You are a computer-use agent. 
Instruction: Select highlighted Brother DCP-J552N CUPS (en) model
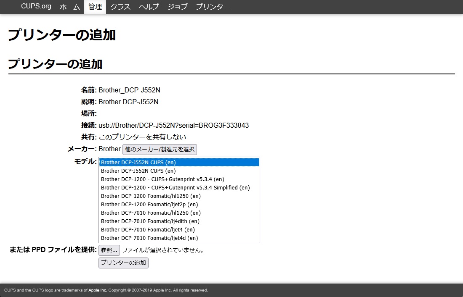point(179,162)
